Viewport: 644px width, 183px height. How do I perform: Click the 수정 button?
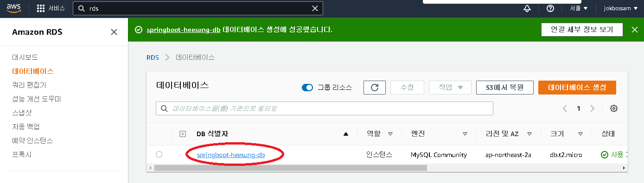tap(407, 88)
